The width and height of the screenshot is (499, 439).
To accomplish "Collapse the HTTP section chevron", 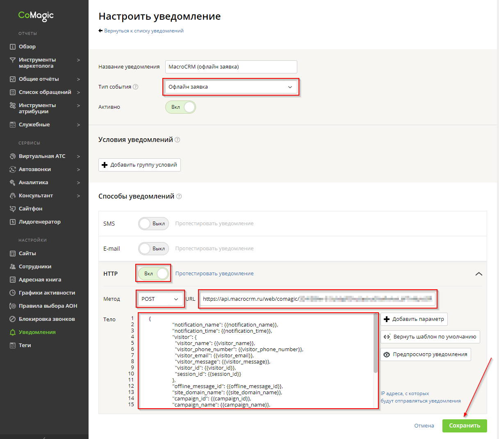I will pyautogui.click(x=478, y=274).
